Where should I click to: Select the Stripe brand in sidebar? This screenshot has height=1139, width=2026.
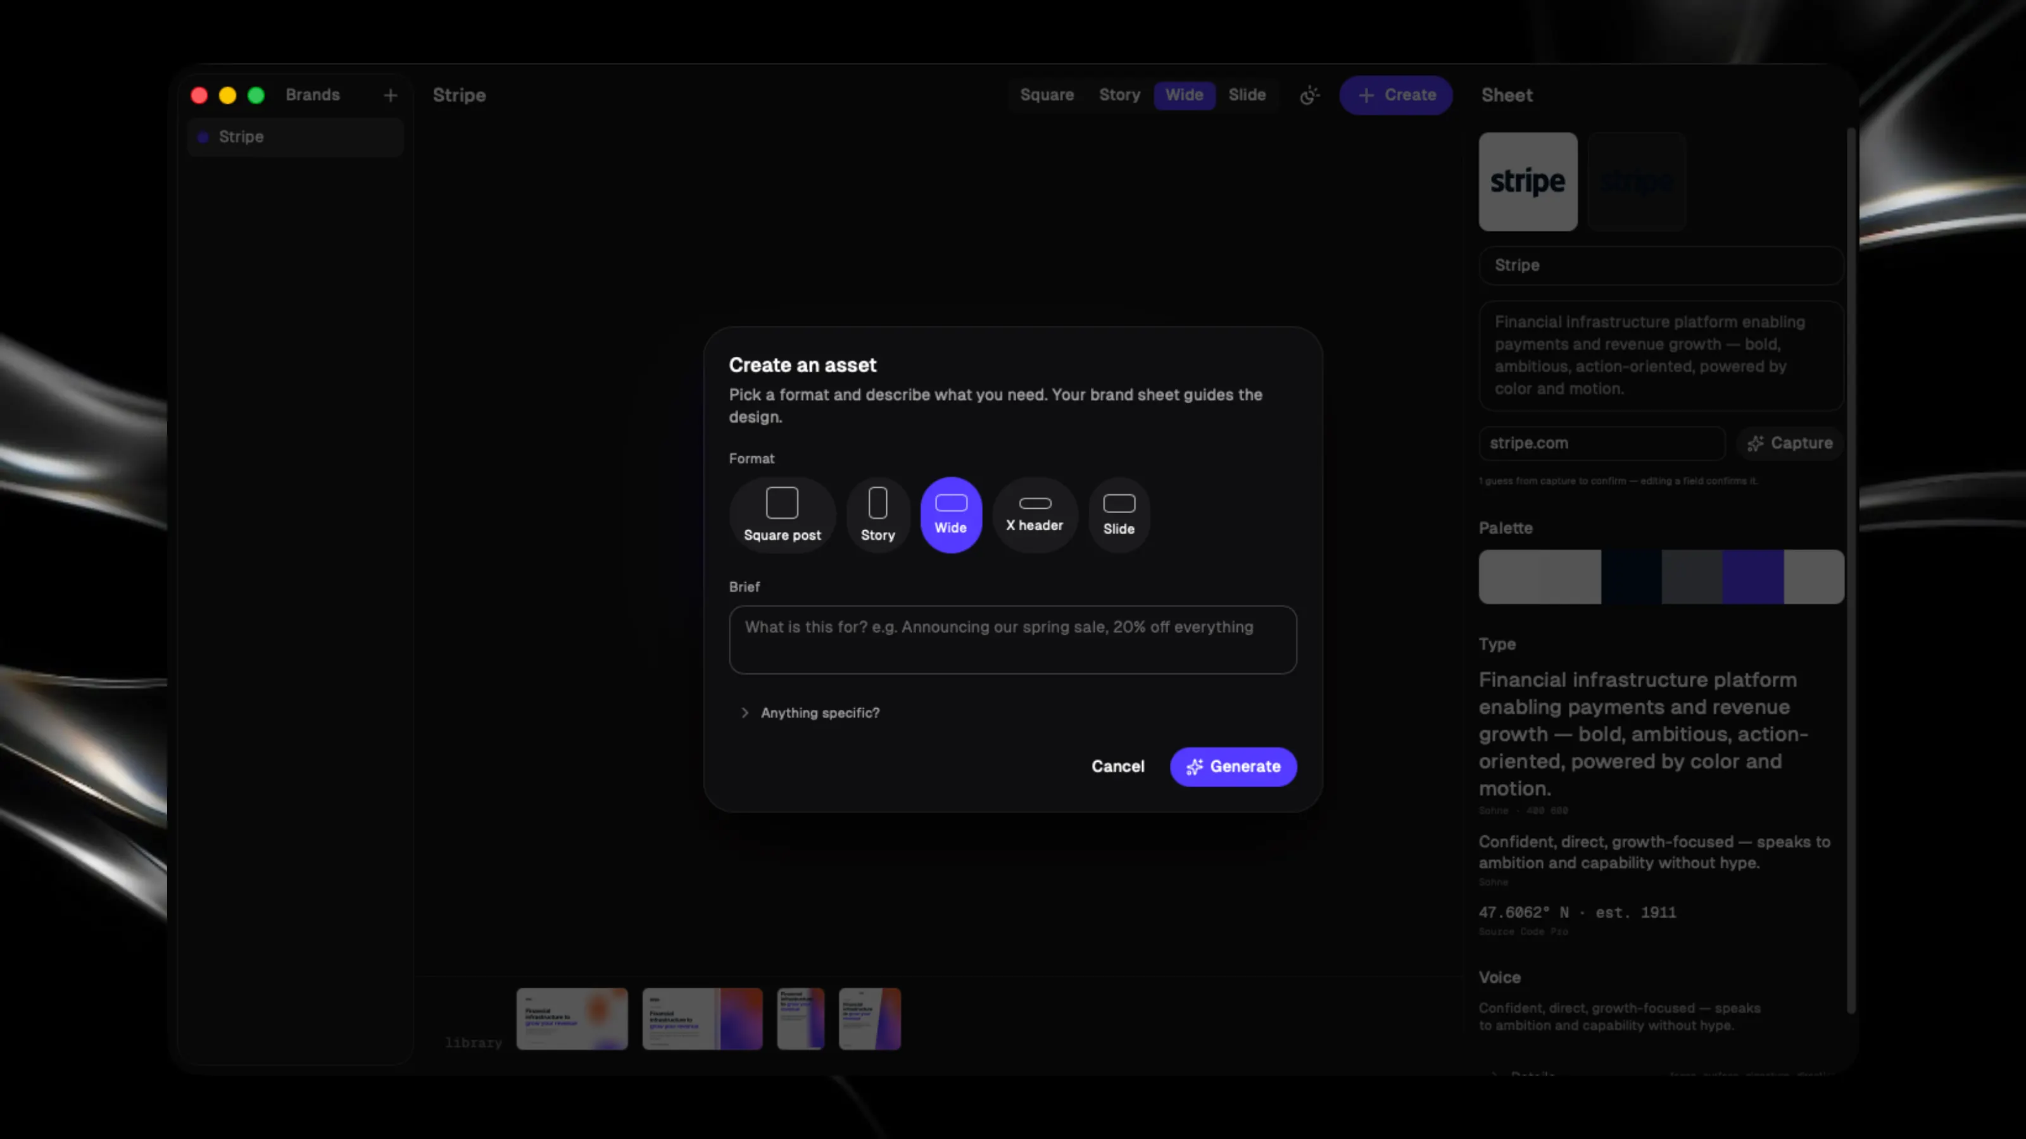tap(295, 137)
